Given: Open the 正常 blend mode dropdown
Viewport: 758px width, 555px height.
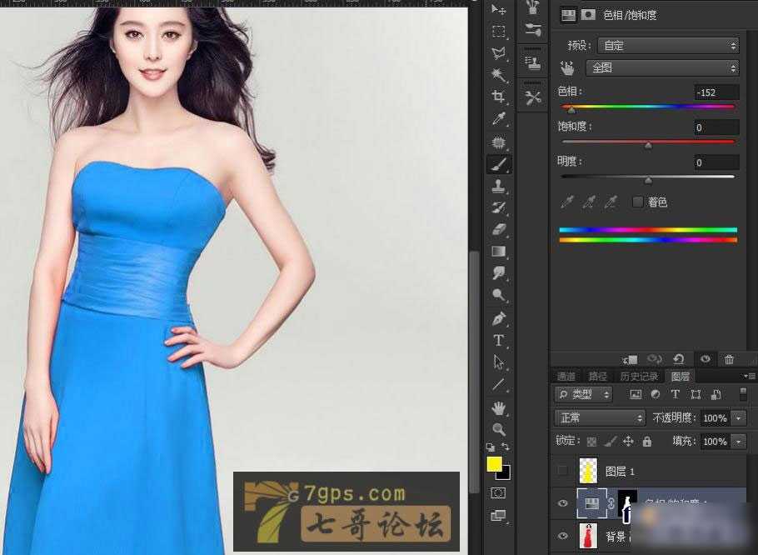Looking at the screenshot, I should pos(600,417).
